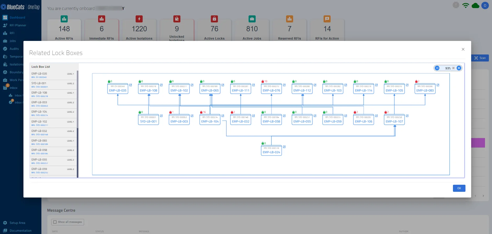
Task: Zoom in the diagram with plus button
Action: (x=459, y=68)
